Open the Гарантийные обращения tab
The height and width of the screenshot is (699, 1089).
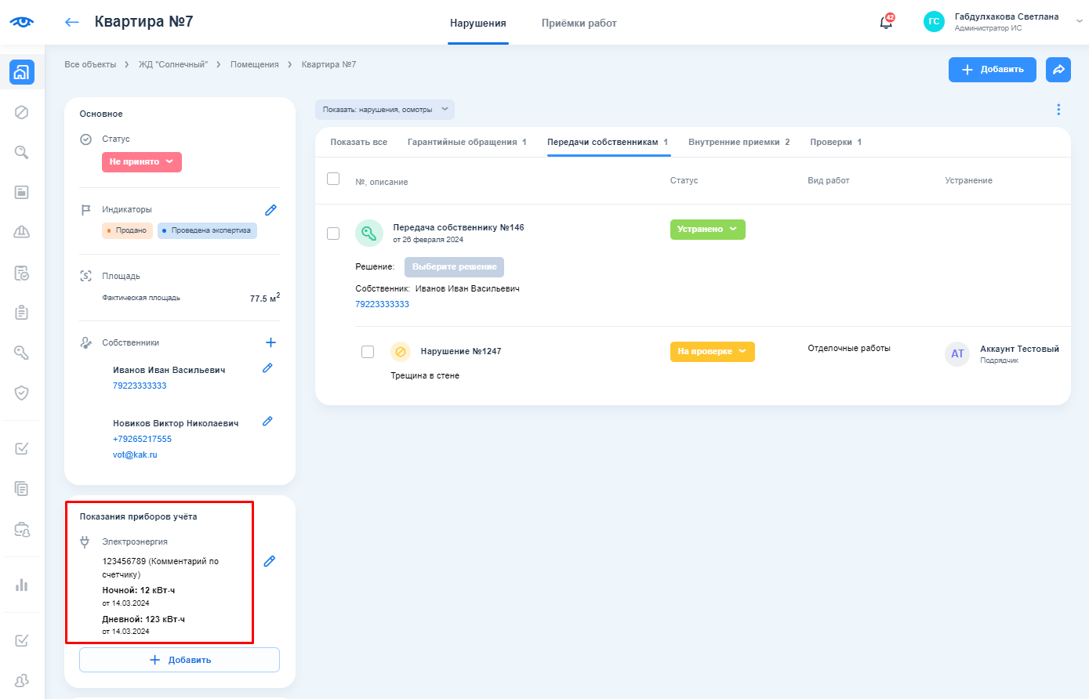pyautogui.click(x=466, y=143)
